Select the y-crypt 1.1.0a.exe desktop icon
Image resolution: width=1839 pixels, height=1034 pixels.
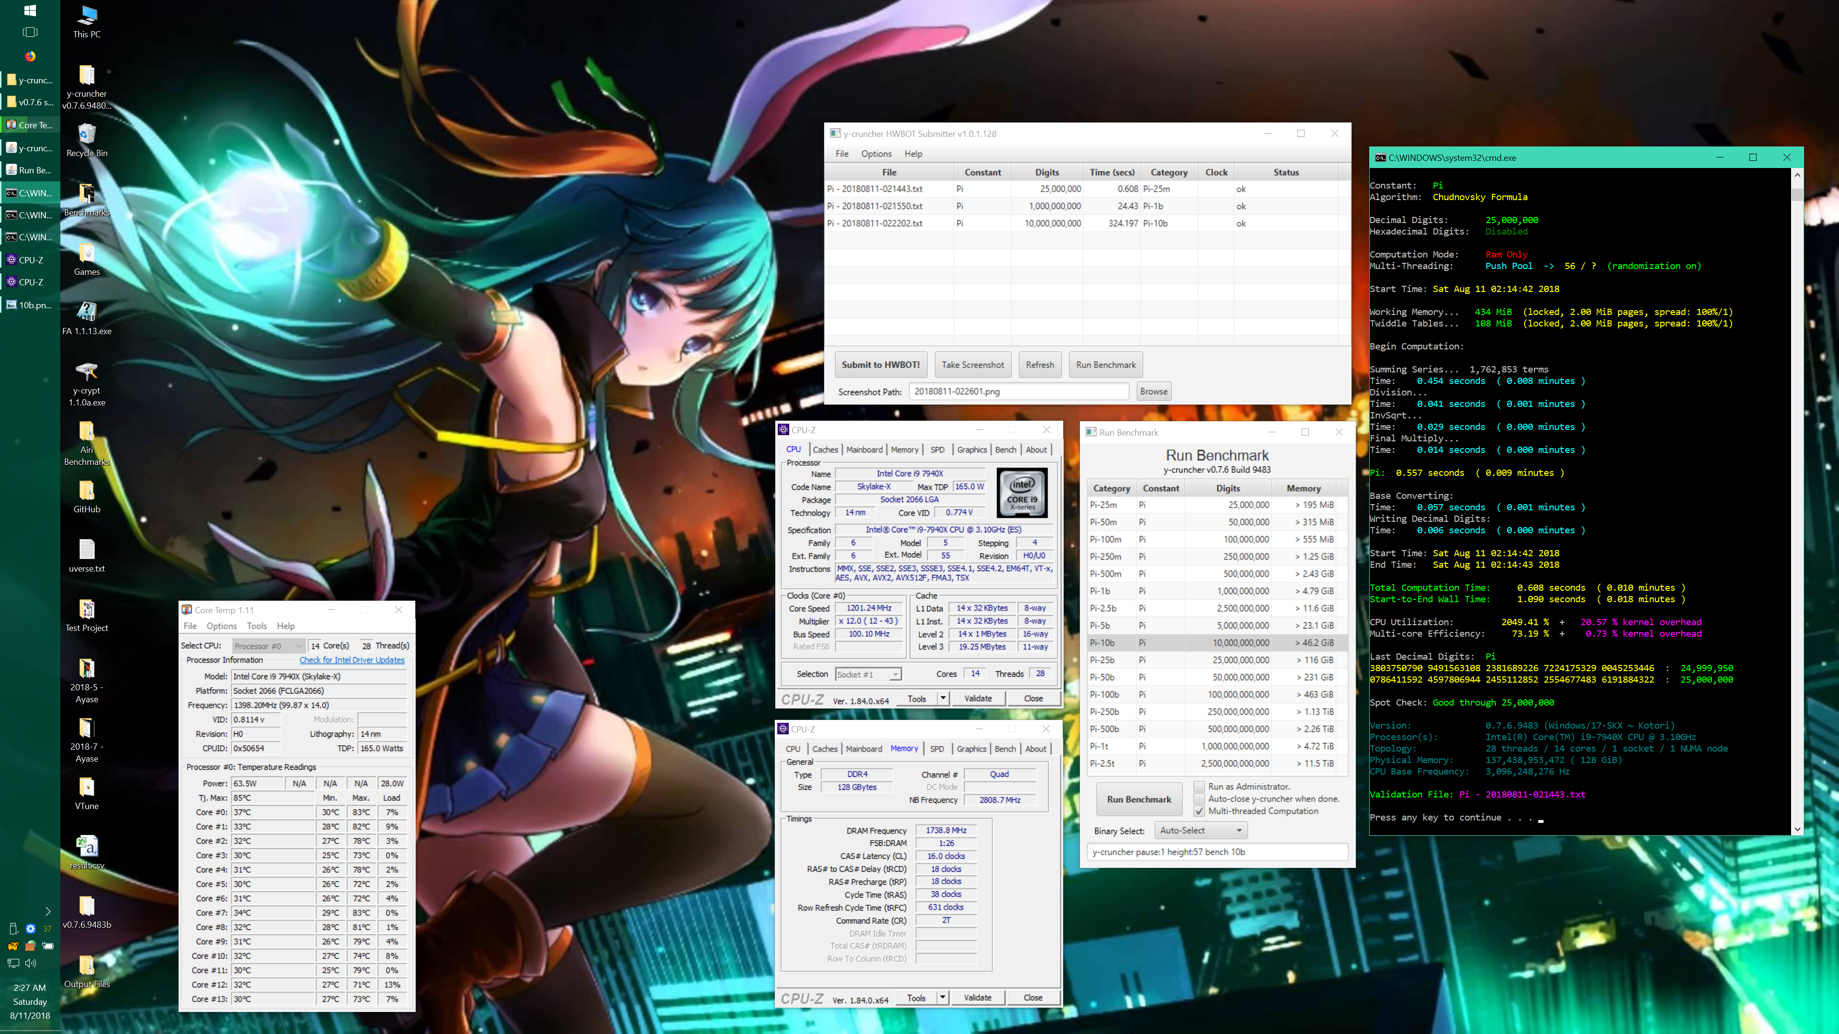coord(87,384)
